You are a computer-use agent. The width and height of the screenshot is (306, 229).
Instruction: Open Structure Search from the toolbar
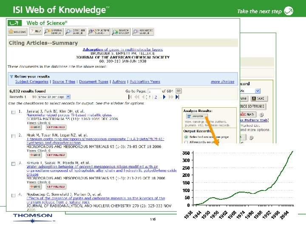[x=99, y=31]
